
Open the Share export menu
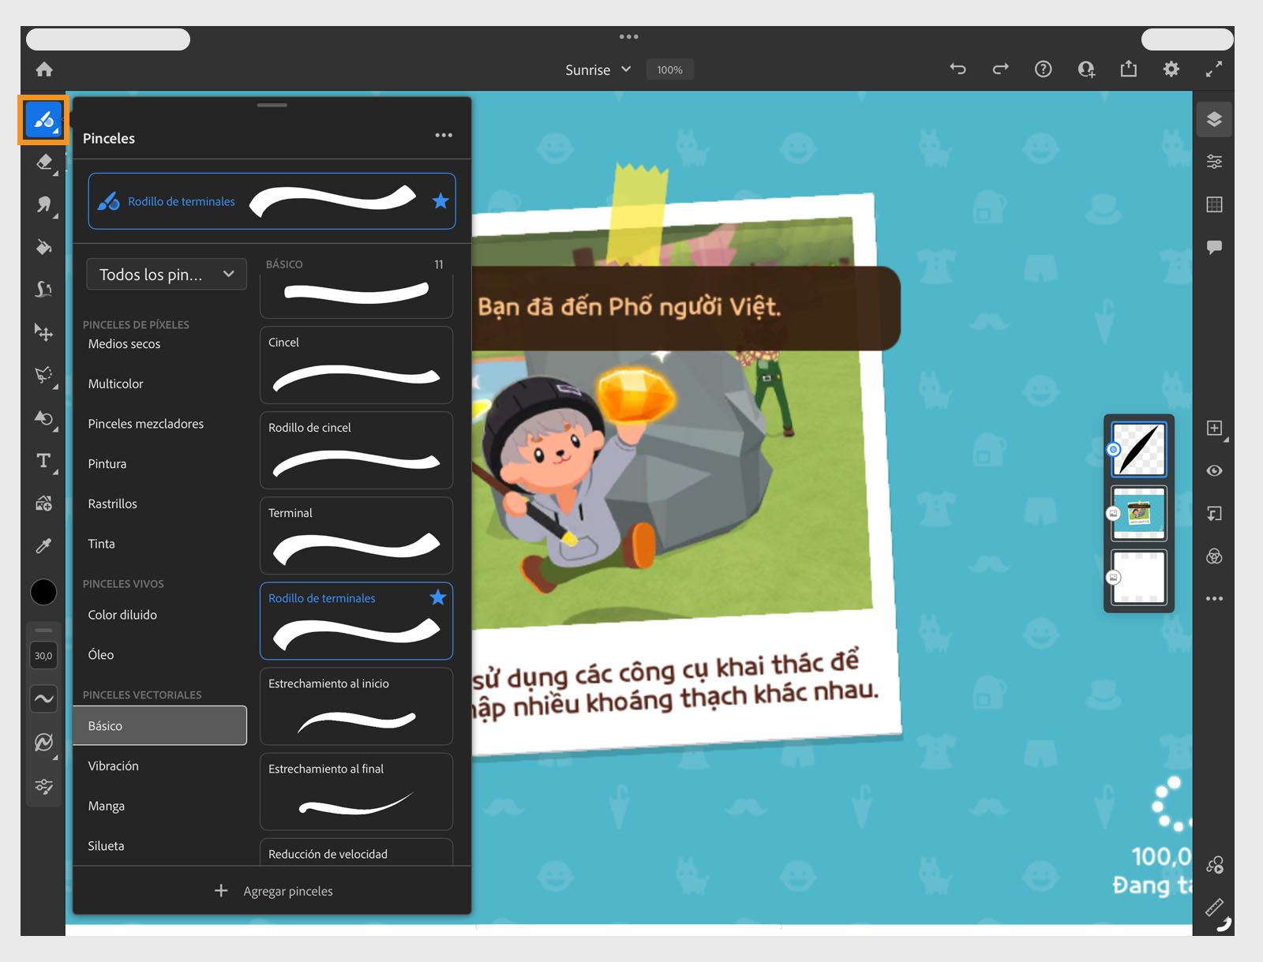point(1129,69)
